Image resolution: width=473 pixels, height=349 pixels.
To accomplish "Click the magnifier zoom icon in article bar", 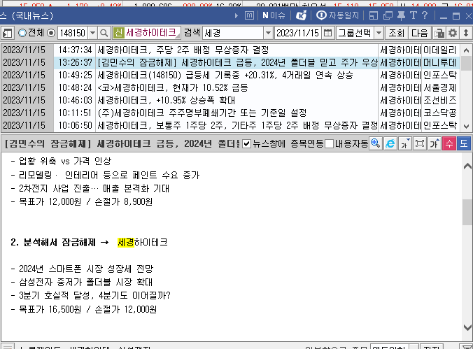I will click(375, 143).
